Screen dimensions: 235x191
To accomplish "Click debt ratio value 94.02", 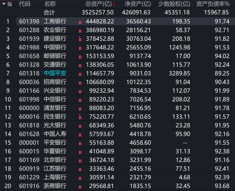I will pos(222,56).
